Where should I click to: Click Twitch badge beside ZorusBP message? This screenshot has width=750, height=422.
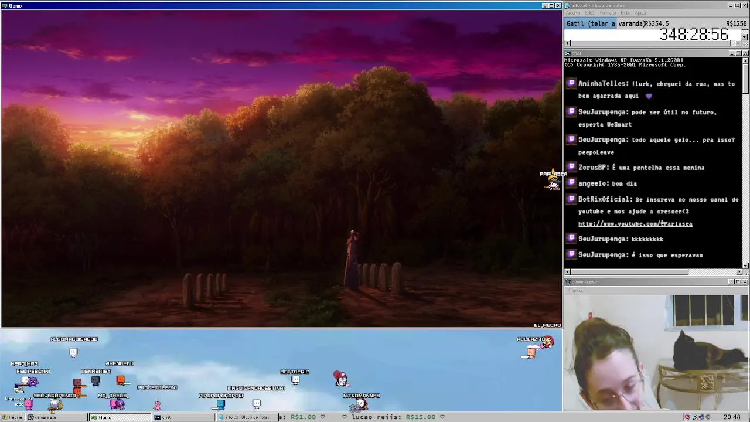(572, 168)
